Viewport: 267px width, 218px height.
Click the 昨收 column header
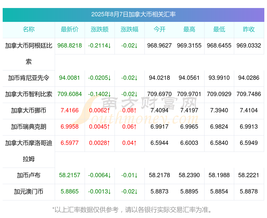(x=249, y=29)
